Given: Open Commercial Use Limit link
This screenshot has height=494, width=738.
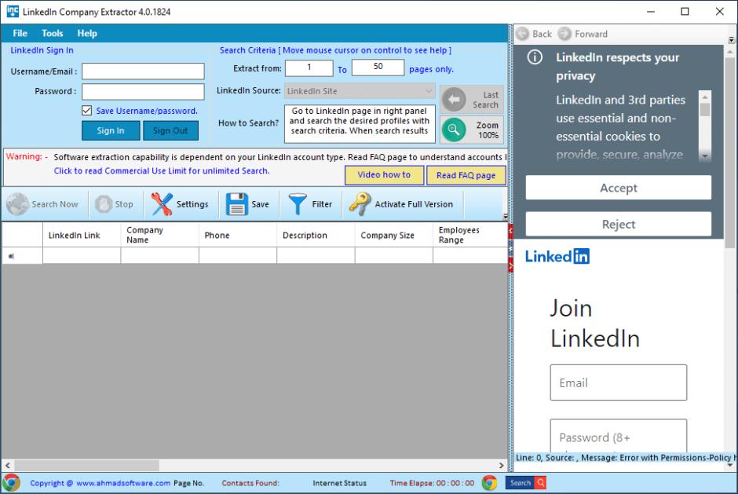Looking at the screenshot, I should 162,170.
